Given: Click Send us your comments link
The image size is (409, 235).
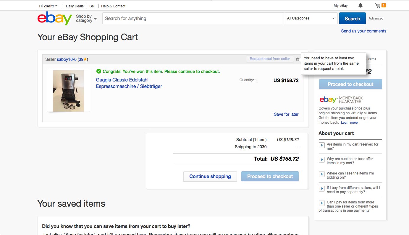Looking at the screenshot, I should 364,31.
